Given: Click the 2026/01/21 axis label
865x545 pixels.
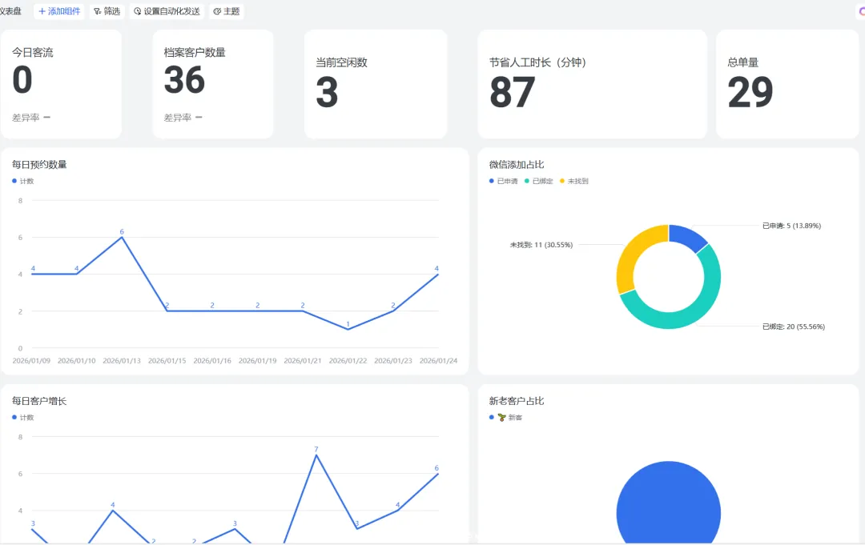Looking at the screenshot, I should (303, 360).
